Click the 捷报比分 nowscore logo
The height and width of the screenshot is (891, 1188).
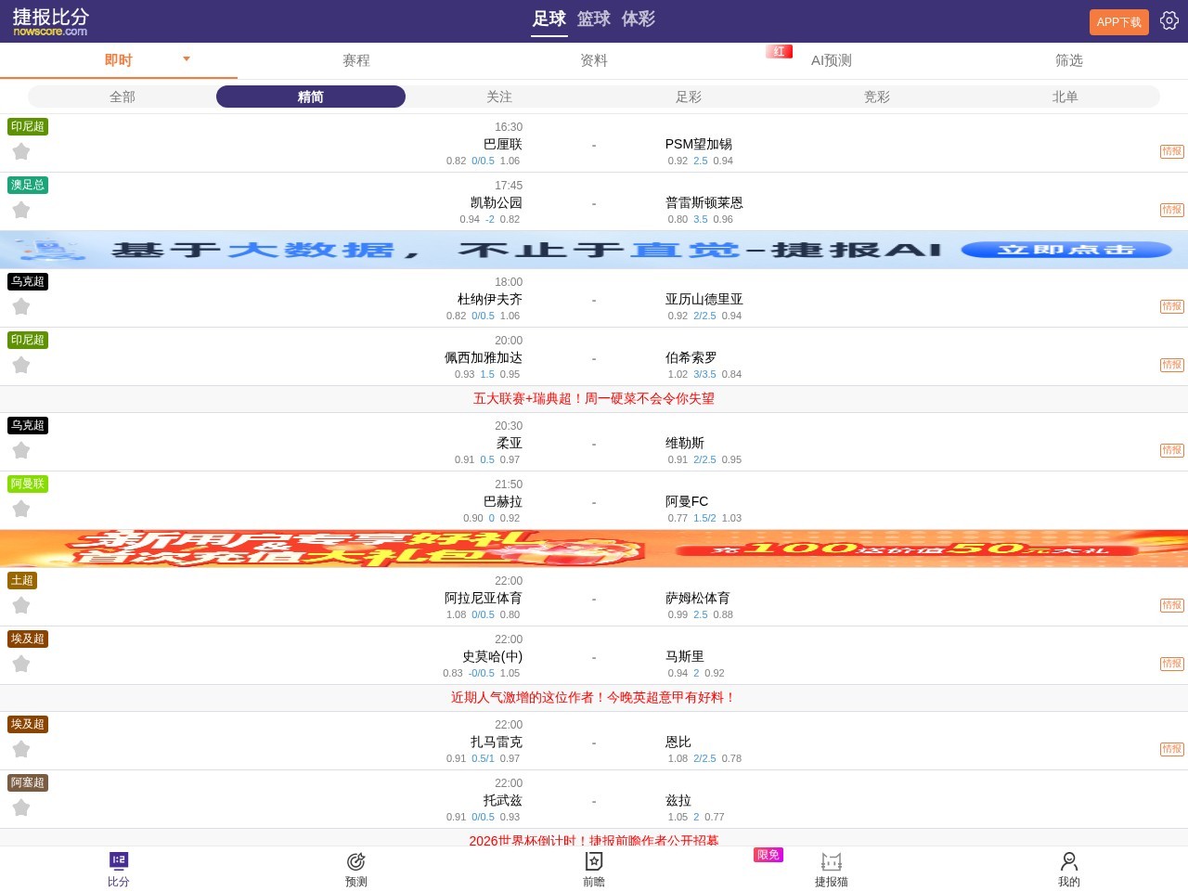point(49,20)
